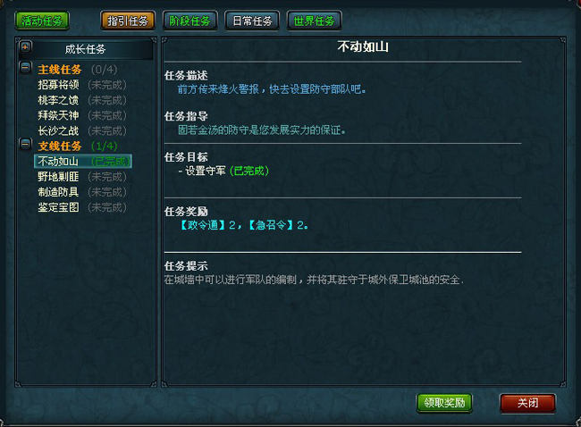The height and width of the screenshot is (427, 581).
Task: Select the 鉴定宝图 quest
Action: pyautogui.click(x=82, y=207)
